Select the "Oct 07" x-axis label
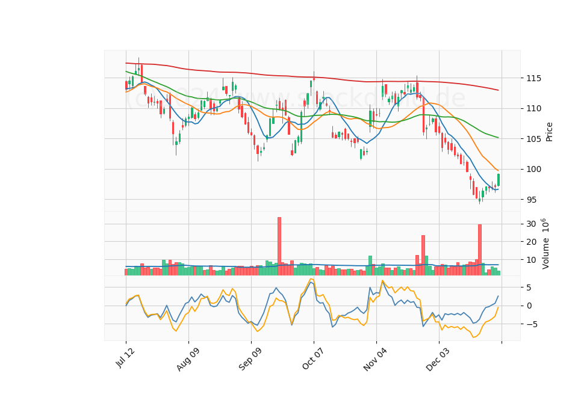The image size is (578, 415). click(313, 358)
